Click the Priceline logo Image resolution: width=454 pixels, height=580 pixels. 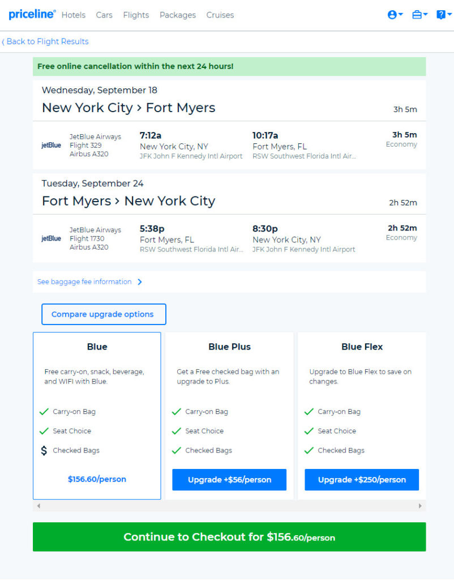coord(32,14)
